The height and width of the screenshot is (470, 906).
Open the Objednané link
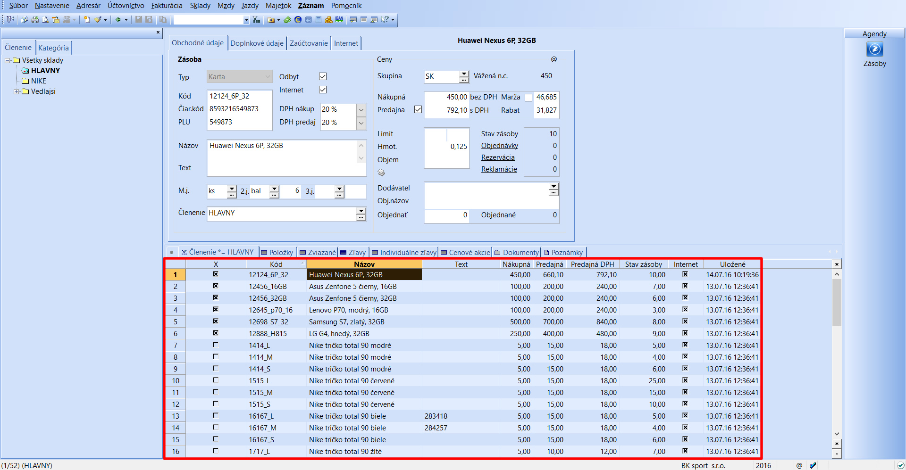(x=498, y=215)
